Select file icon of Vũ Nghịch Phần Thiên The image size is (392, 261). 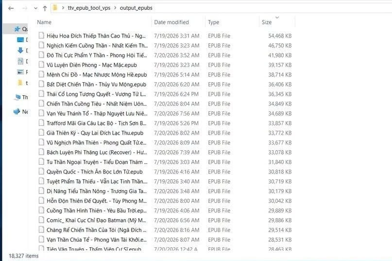click(x=41, y=142)
